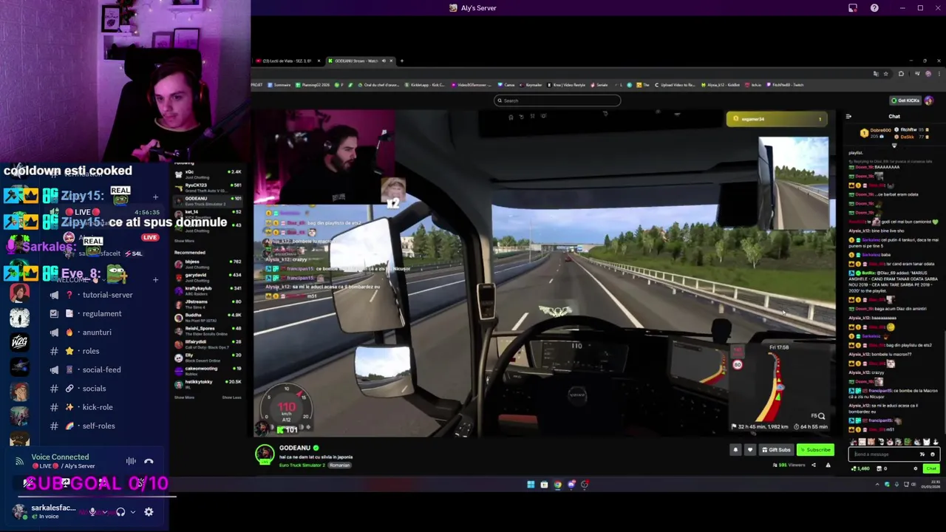
Task: Click the Subscribe button on Kick
Action: [x=815, y=450]
